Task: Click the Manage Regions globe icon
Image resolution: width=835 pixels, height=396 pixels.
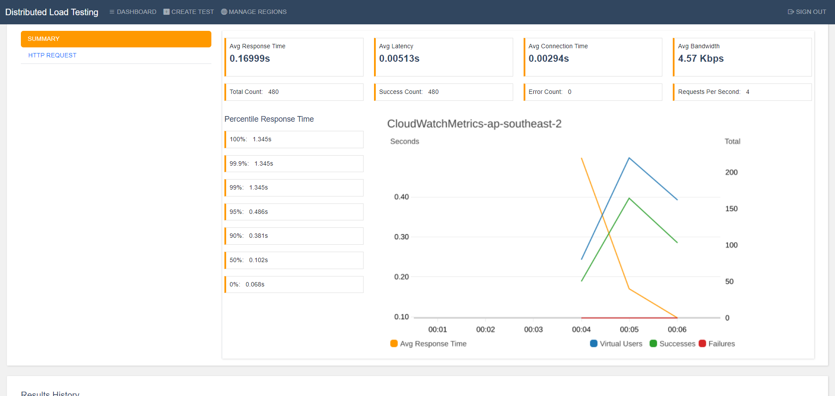Action: point(224,12)
